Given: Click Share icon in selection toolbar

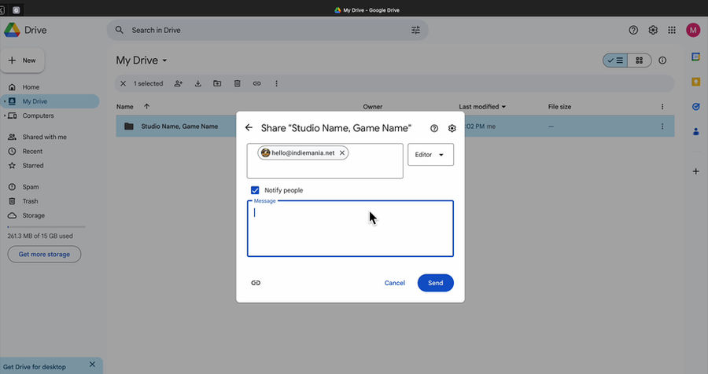Looking at the screenshot, I should tap(179, 83).
